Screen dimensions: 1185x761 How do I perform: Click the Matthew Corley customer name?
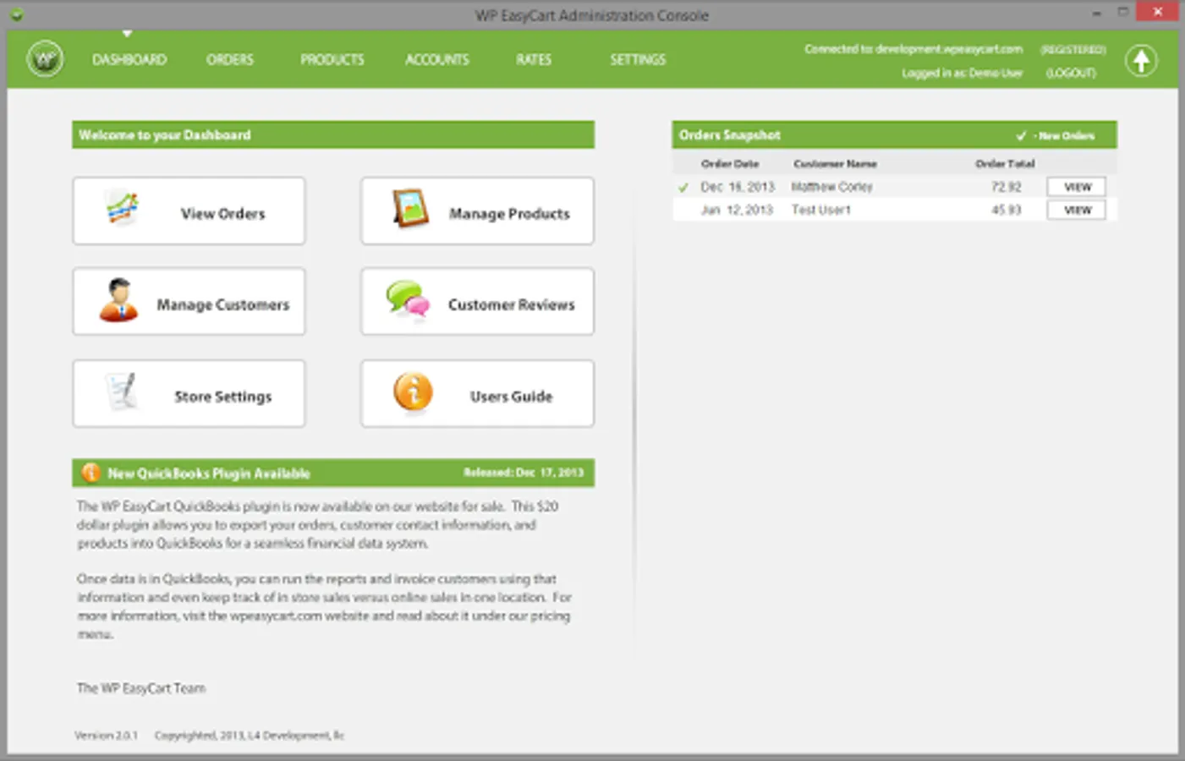point(831,187)
